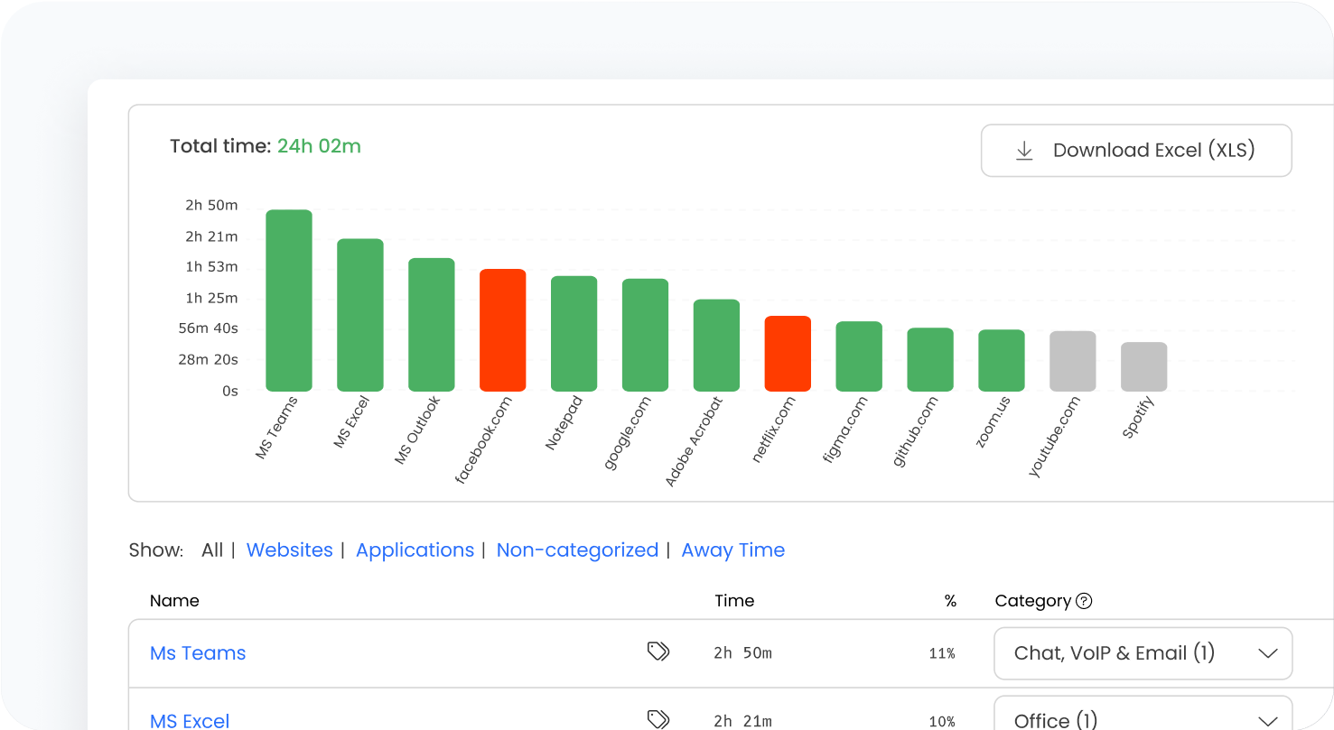Show All activity filter

point(212,550)
